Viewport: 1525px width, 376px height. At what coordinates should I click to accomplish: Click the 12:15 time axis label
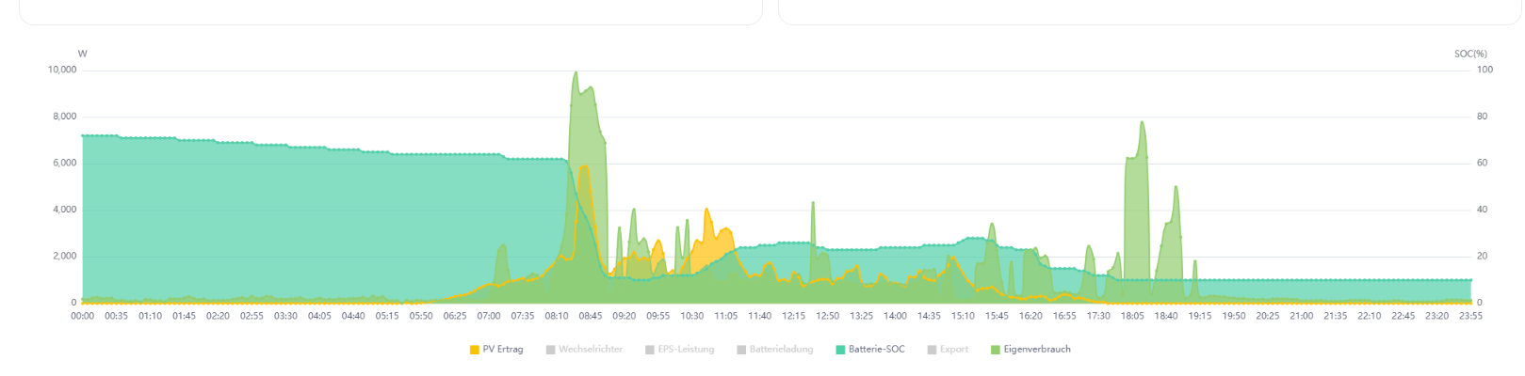pos(793,316)
